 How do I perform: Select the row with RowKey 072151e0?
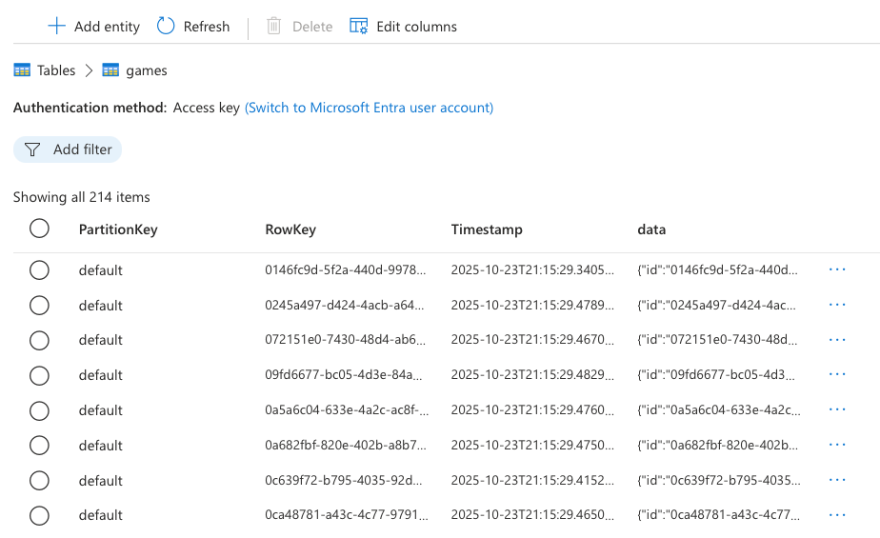point(39,340)
